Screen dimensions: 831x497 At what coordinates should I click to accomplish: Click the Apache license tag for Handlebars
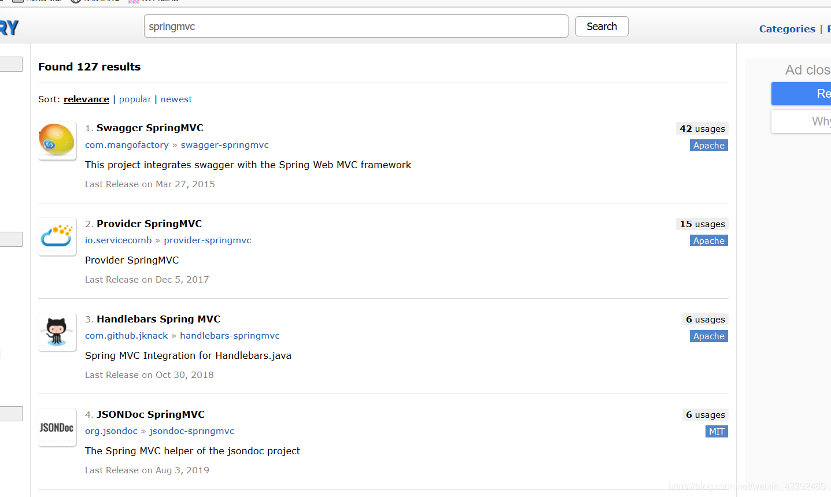709,336
